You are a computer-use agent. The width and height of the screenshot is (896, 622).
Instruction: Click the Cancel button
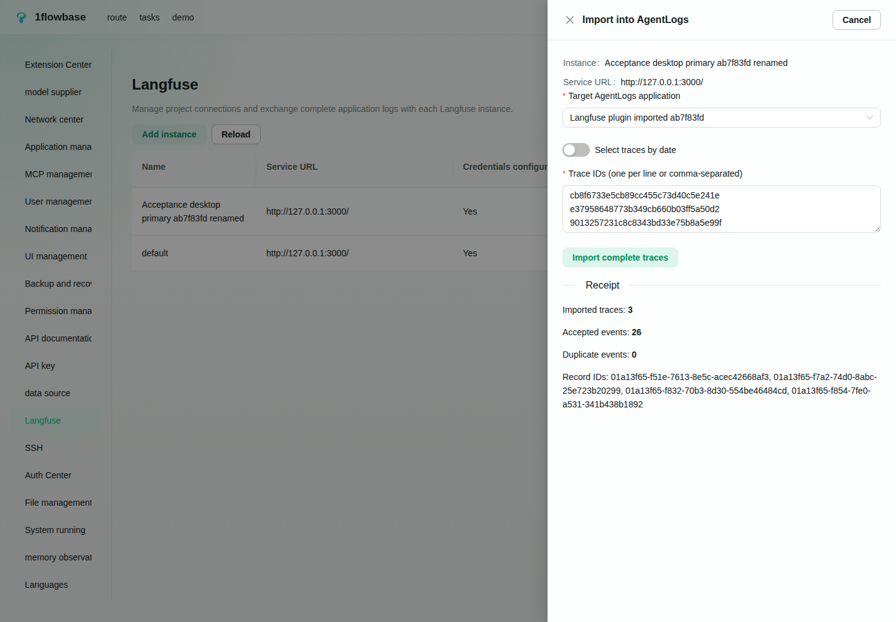tap(856, 20)
